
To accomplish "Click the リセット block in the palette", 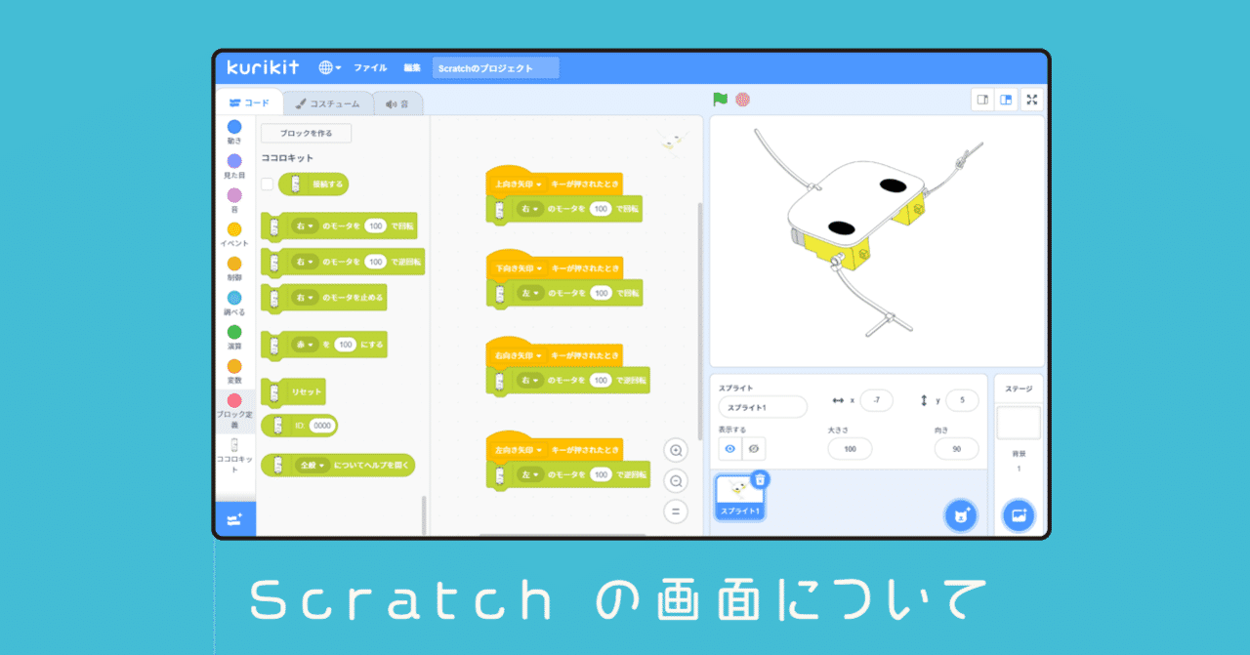I will (293, 391).
